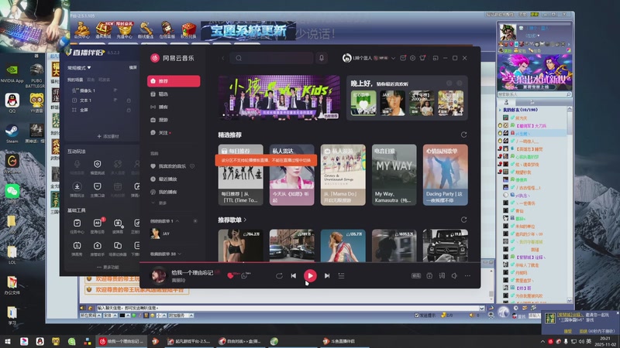Go back to the previous track

click(294, 276)
